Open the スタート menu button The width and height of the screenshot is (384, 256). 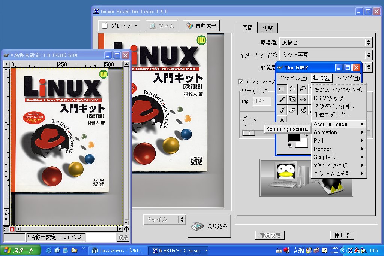(x=20, y=250)
